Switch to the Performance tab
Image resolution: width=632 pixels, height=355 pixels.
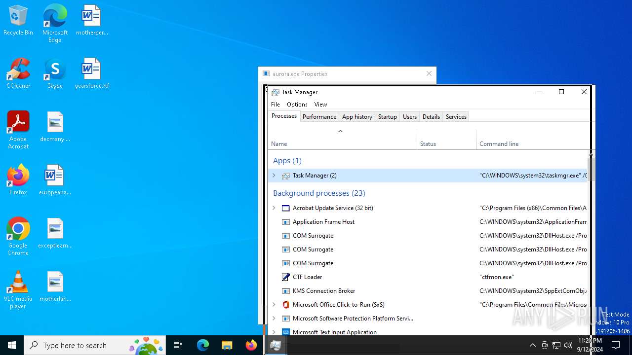pos(319,117)
